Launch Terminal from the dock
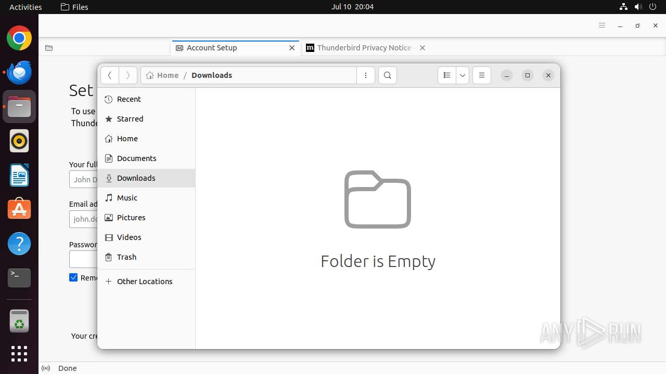The height and width of the screenshot is (374, 666). click(19, 278)
